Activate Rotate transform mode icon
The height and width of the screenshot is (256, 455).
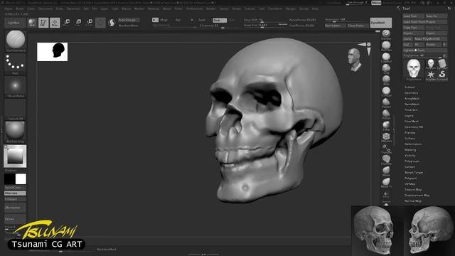pos(90,23)
